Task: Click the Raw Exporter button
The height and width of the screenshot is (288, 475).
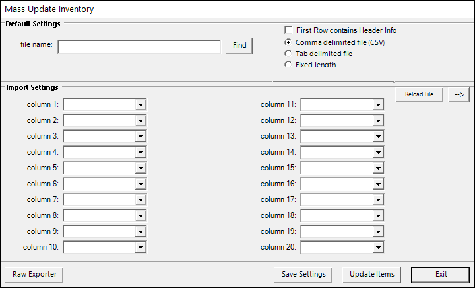Action: click(34, 274)
